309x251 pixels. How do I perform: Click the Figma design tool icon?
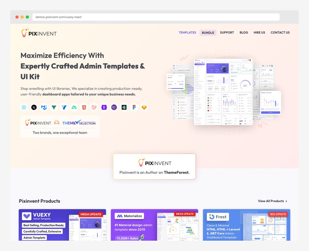(134, 107)
